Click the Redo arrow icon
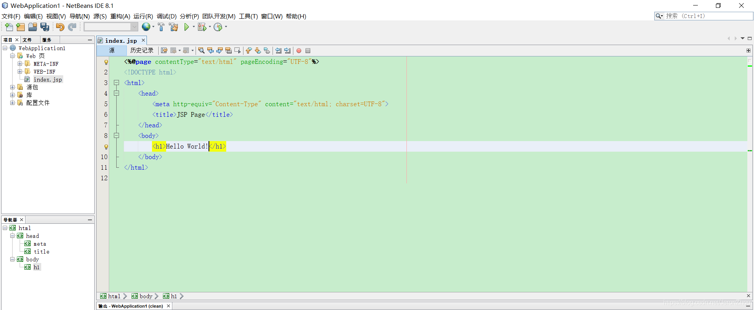This screenshot has height=310, width=754. [x=72, y=27]
